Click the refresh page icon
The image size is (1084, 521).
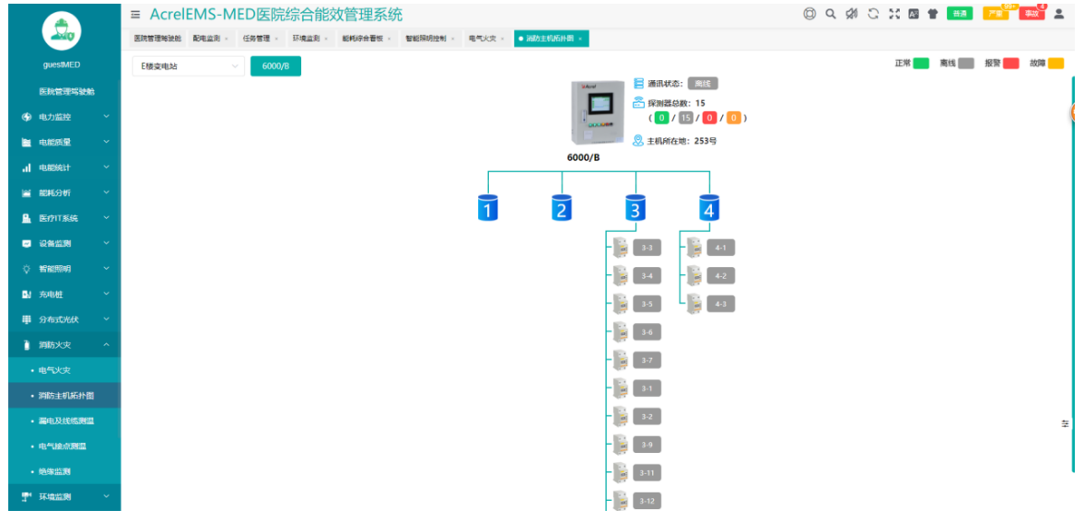pos(873,14)
